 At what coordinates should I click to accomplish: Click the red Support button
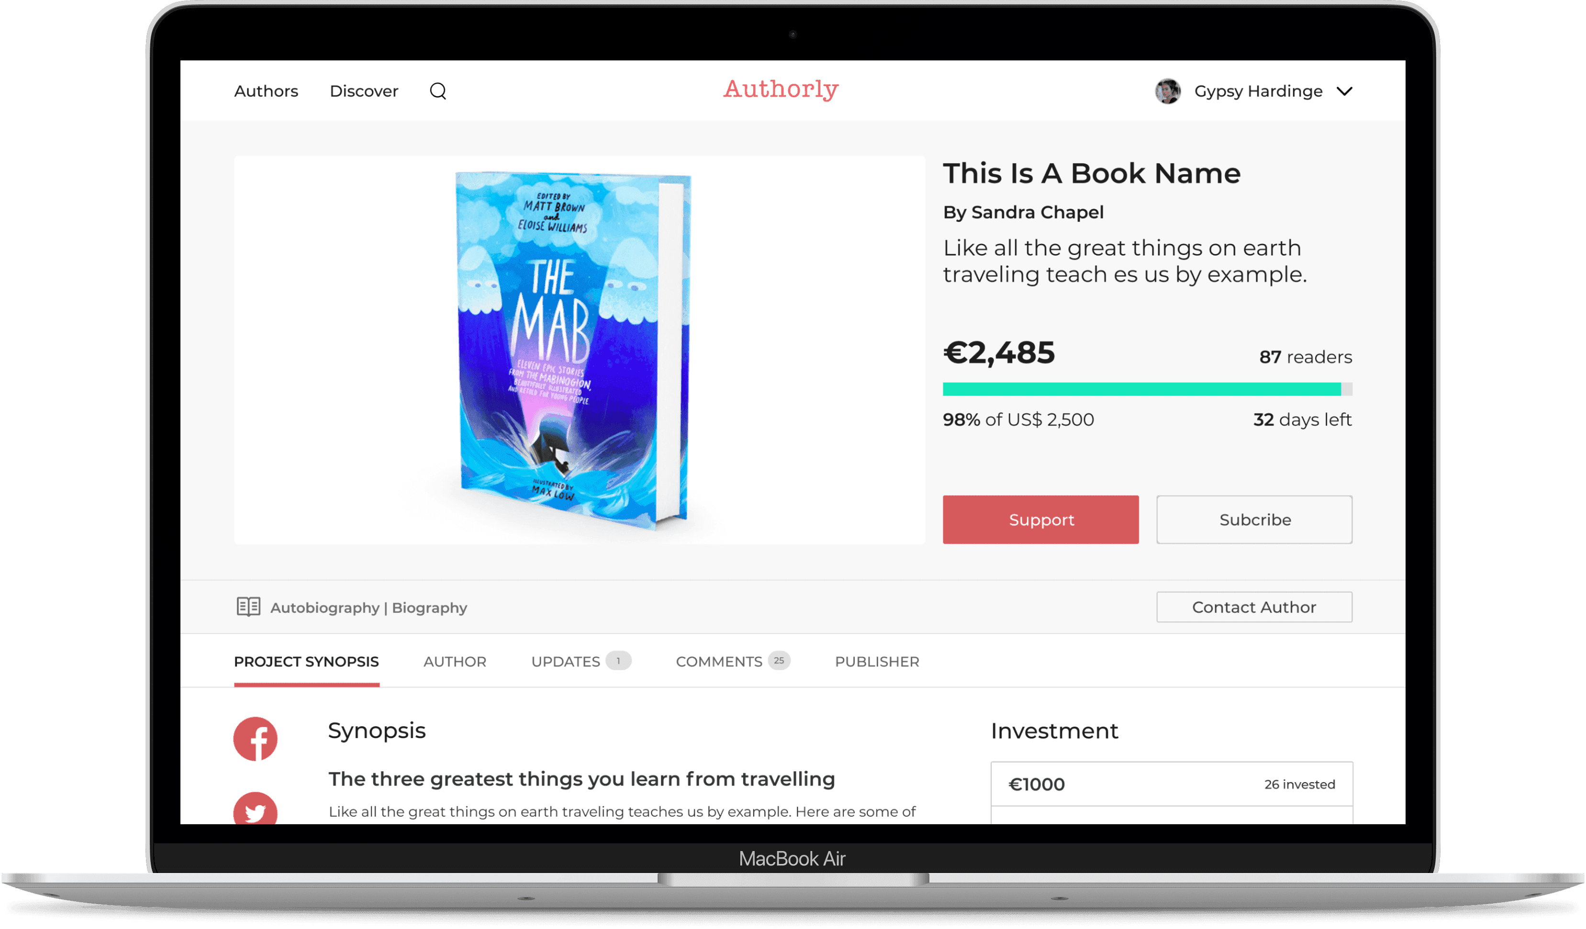(1041, 520)
